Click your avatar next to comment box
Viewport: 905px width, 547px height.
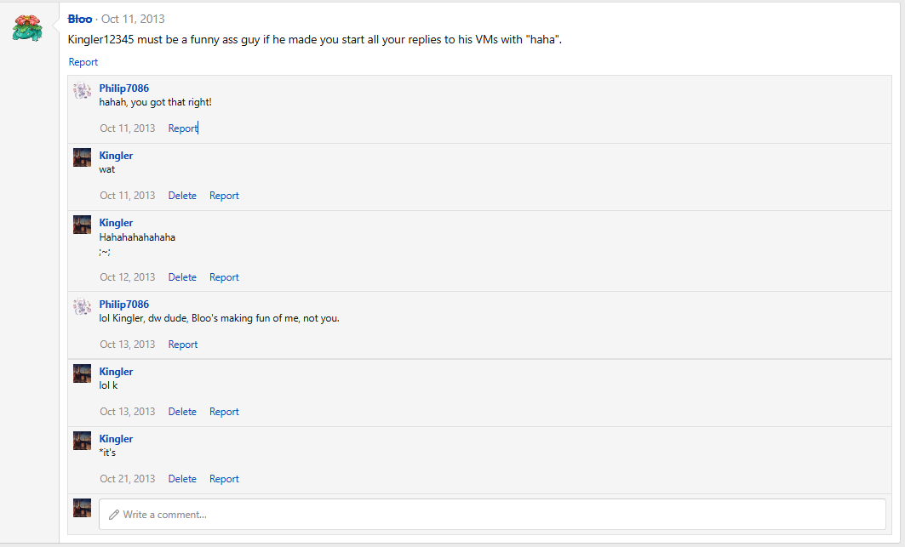tap(82, 508)
